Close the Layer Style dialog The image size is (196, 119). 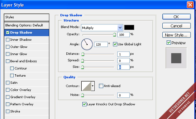(x=190, y=5)
